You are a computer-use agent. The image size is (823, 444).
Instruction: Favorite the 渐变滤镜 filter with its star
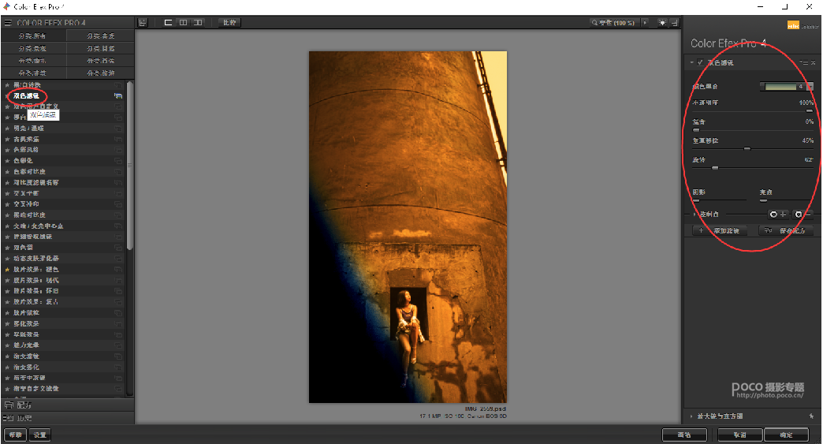[x=7, y=356]
